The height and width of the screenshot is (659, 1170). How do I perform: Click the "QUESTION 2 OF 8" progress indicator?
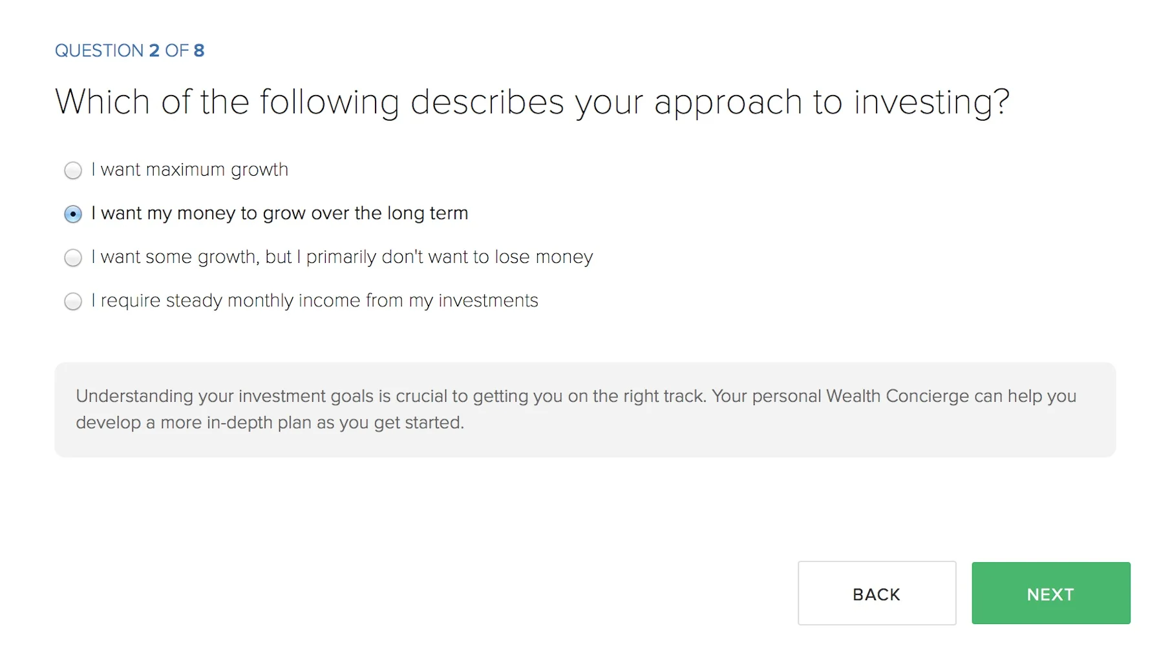129,50
